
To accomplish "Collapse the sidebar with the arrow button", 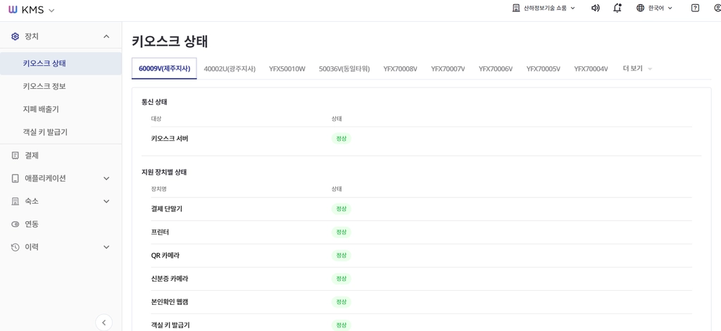I will (x=104, y=323).
